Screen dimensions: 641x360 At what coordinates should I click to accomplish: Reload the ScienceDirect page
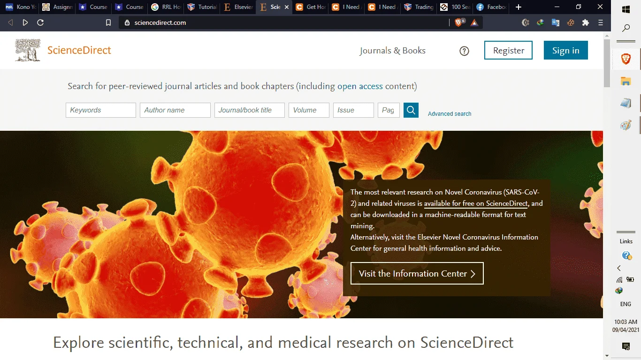[x=40, y=22]
